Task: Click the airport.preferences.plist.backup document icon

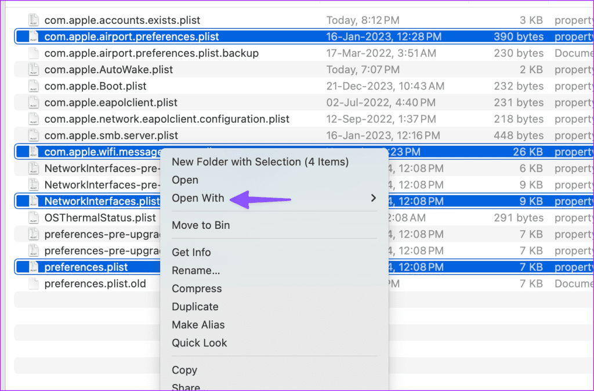Action: [x=34, y=53]
